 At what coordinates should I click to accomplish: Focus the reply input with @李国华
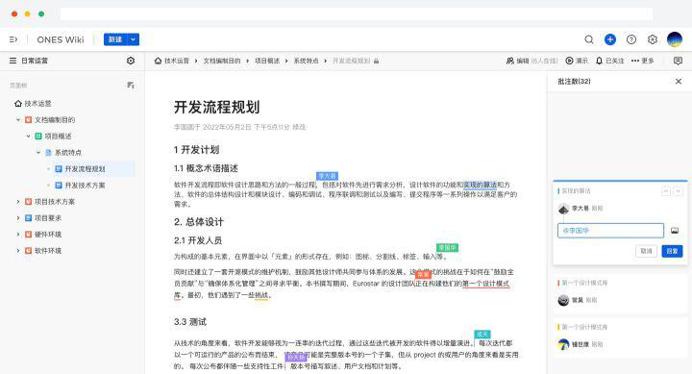click(610, 231)
